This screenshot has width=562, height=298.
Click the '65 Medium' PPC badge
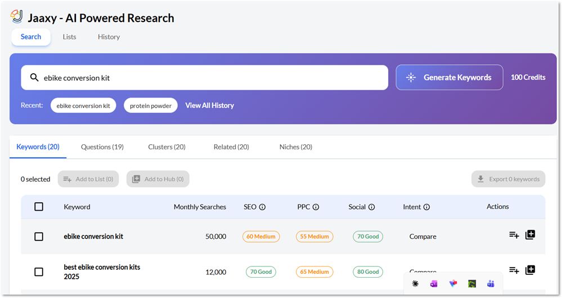[314, 272]
